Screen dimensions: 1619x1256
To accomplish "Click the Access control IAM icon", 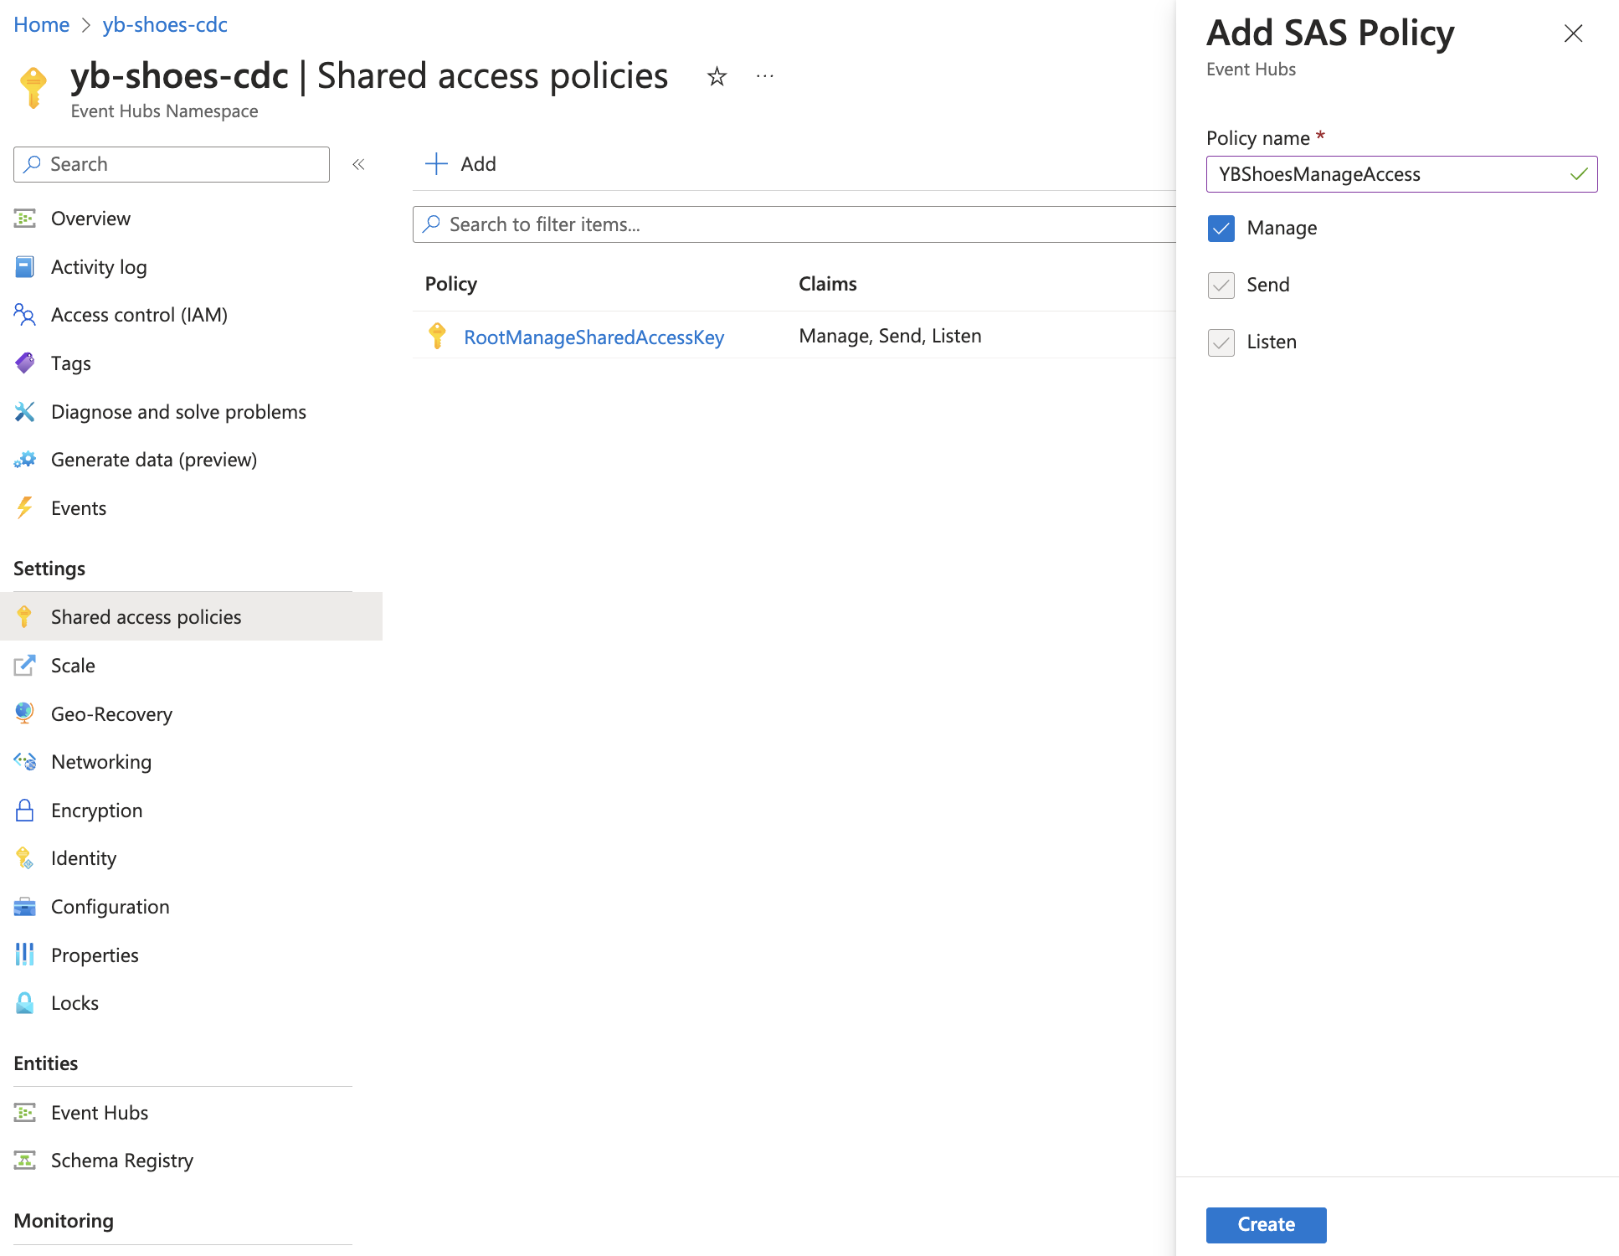I will (x=25, y=314).
